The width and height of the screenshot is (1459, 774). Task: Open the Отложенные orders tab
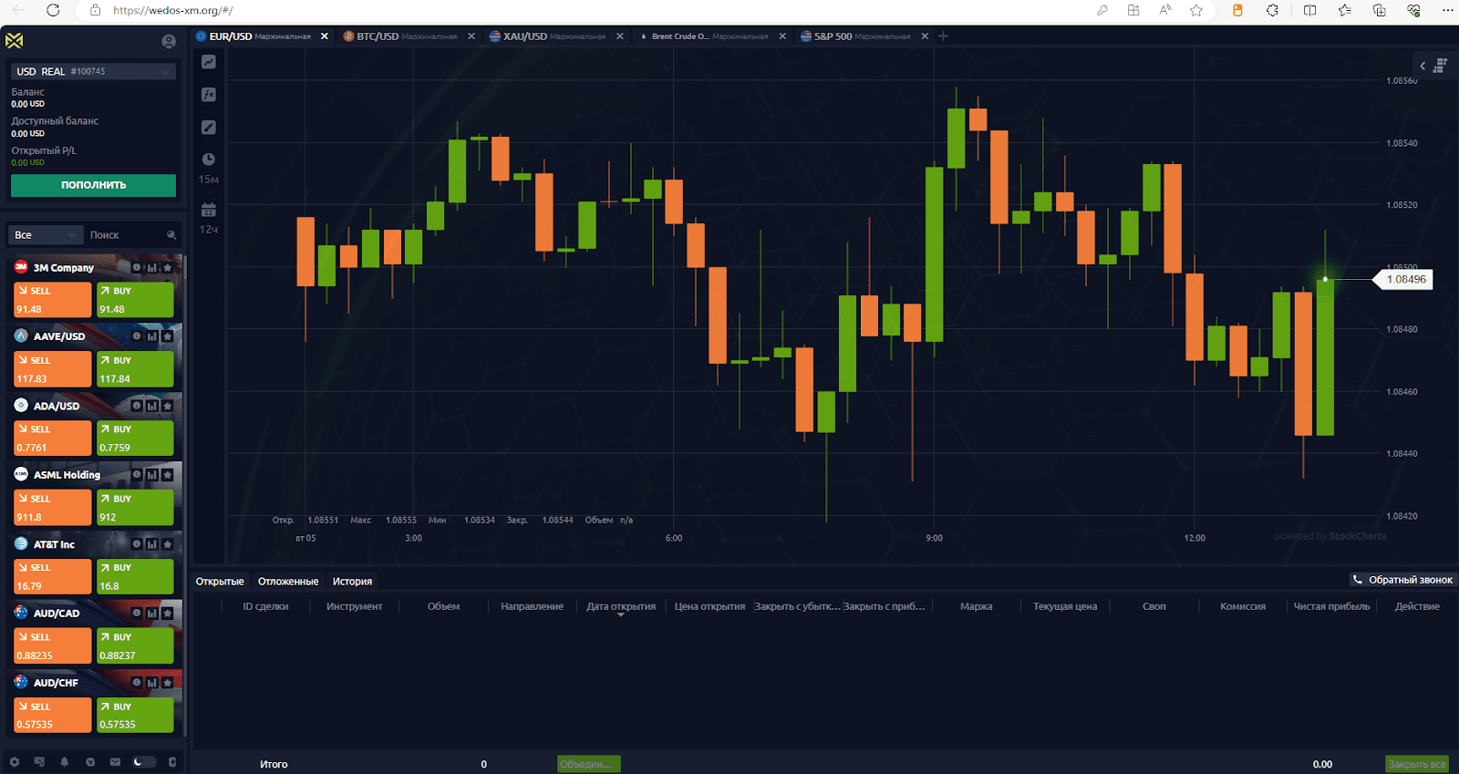point(288,582)
